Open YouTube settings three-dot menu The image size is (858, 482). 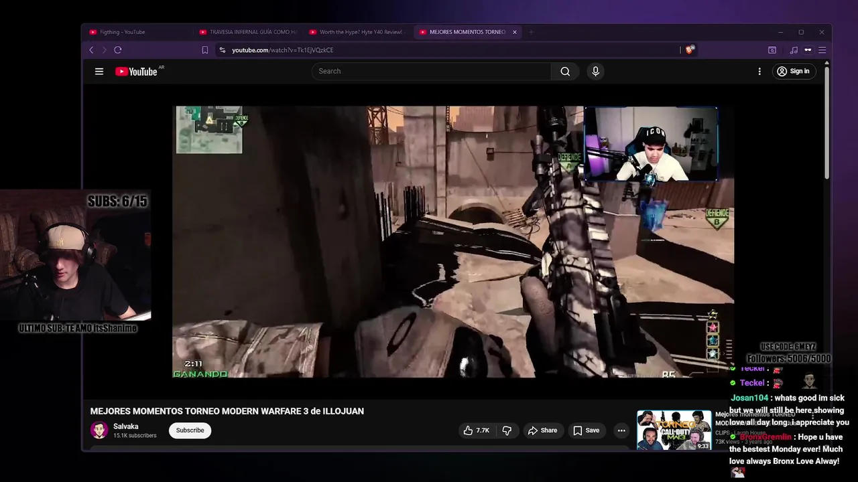click(759, 72)
